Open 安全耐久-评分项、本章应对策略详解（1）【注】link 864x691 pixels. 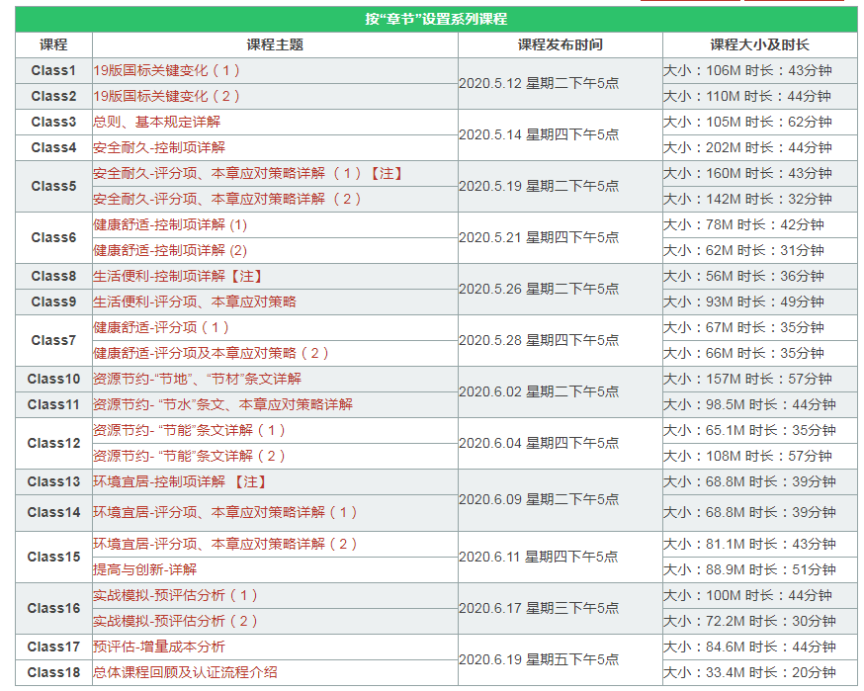[248, 174]
